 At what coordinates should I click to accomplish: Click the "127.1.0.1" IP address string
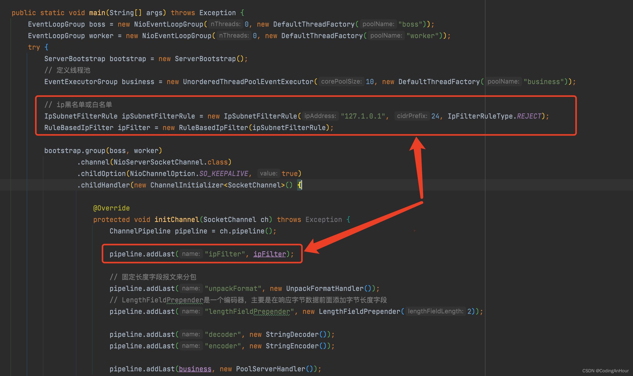click(363, 116)
